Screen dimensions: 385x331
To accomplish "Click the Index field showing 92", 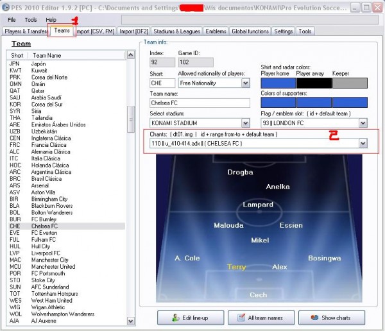I will click(x=162, y=62).
